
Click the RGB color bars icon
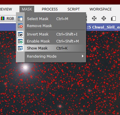3,18
